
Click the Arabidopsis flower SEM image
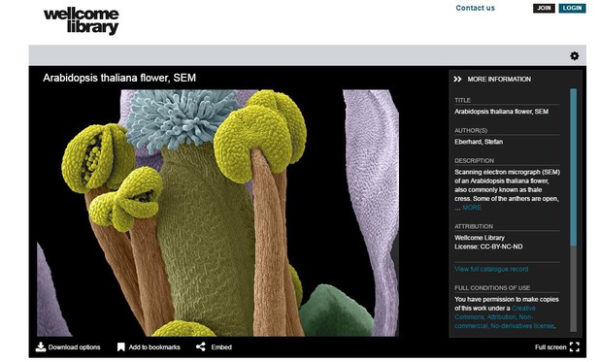tap(217, 213)
